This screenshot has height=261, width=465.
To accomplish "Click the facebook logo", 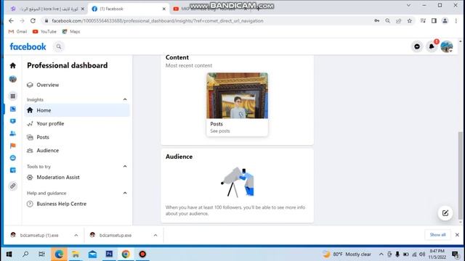I will 28,46.
